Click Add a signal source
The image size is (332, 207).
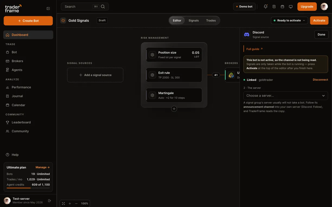(x=95, y=75)
